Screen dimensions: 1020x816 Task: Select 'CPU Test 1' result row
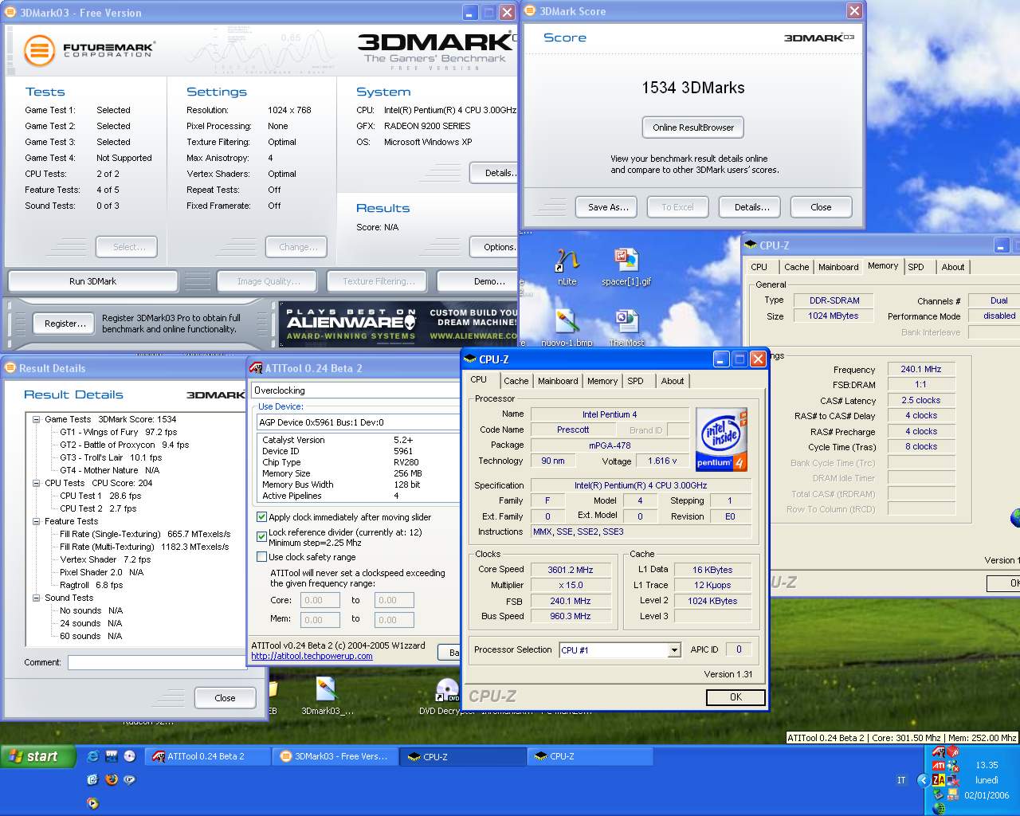click(x=100, y=496)
